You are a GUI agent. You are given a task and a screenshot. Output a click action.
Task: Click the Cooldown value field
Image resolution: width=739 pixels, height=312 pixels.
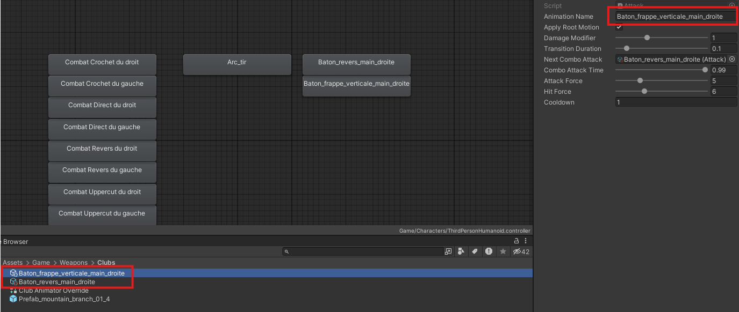pos(676,102)
